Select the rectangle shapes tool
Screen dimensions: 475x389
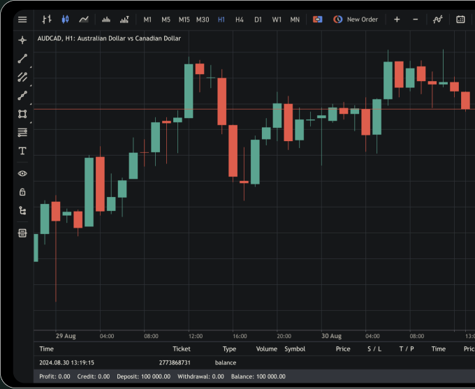pos(22,114)
